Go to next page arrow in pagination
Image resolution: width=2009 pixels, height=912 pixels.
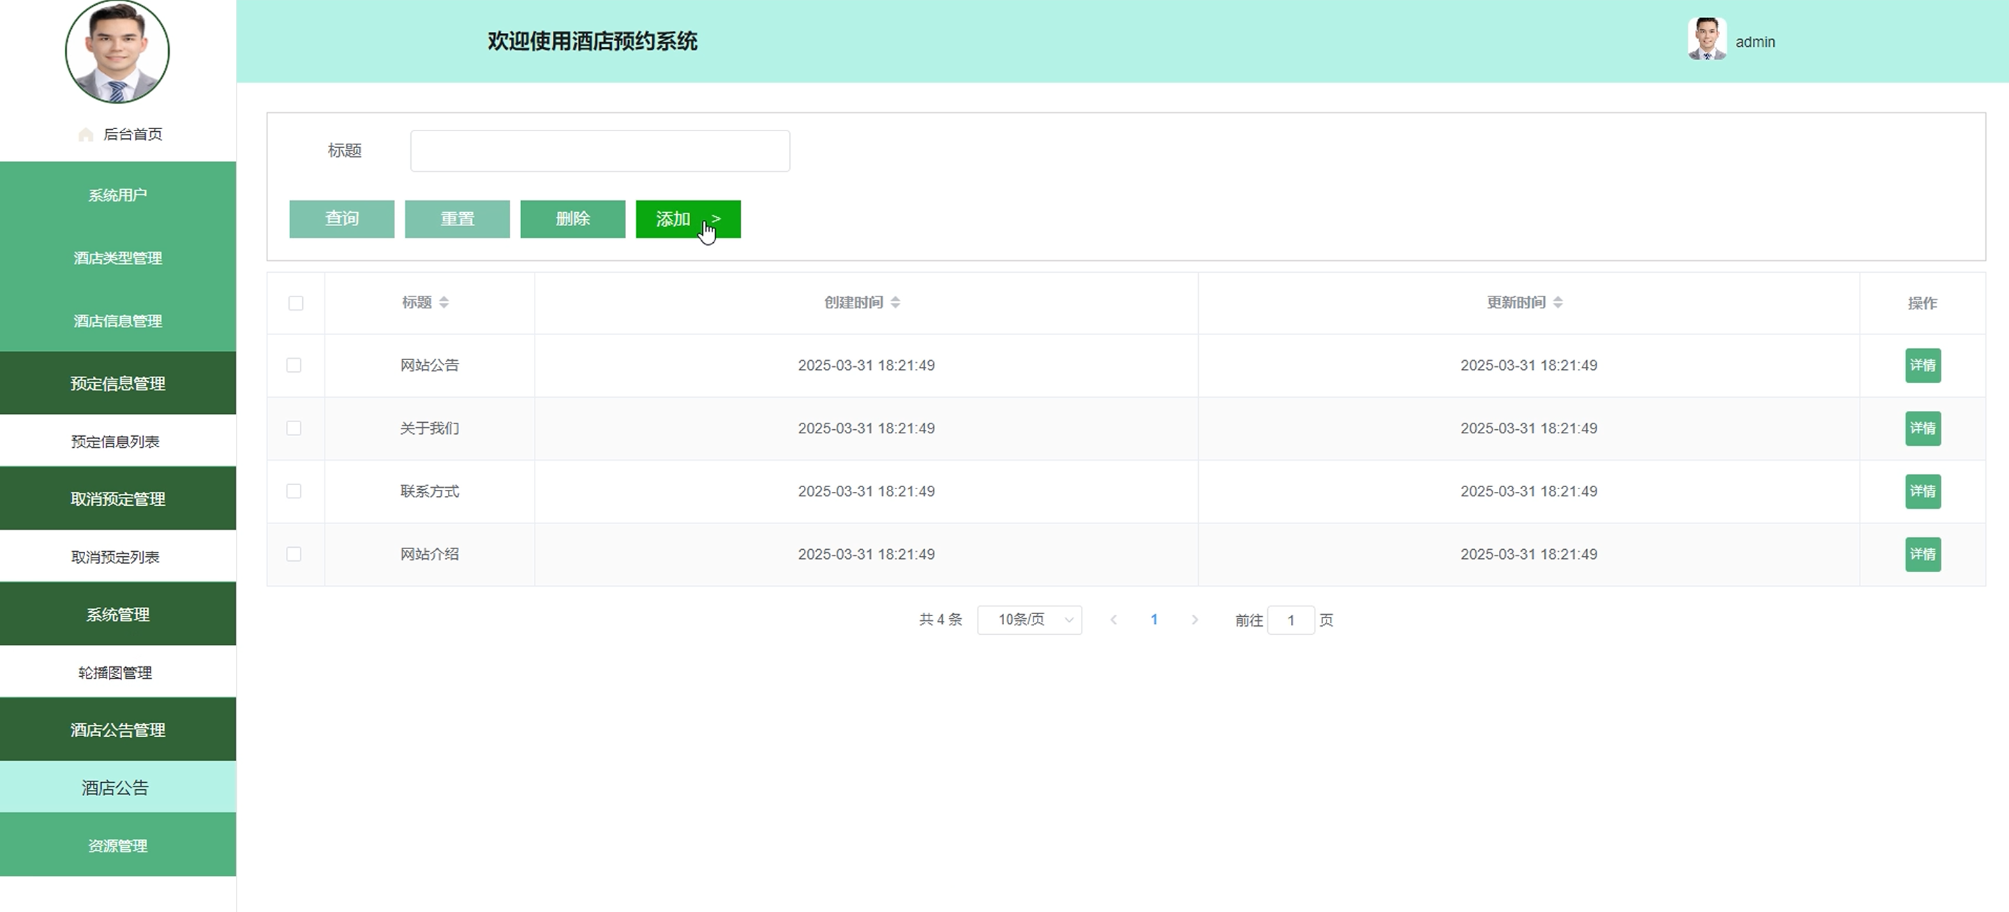tap(1194, 620)
